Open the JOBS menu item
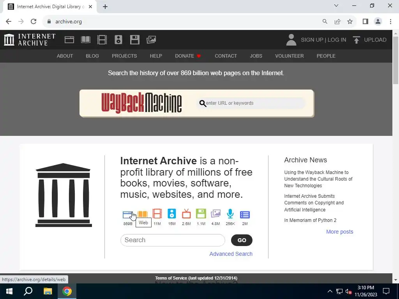 [x=256, y=56]
